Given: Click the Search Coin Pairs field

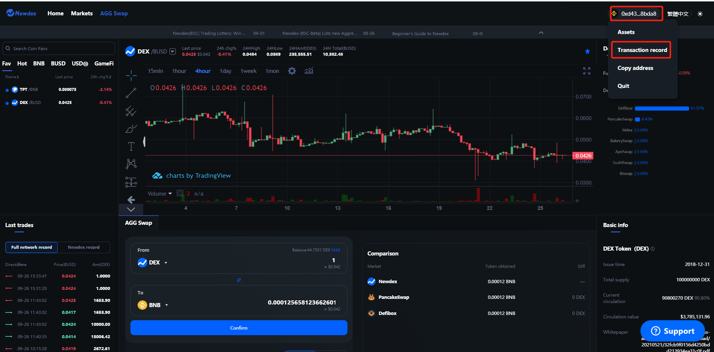Looking at the screenshot, I should click(x=58, y=49).
